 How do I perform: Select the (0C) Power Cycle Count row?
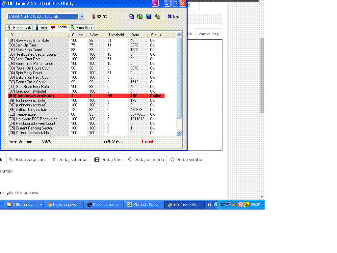(x=86, y=82)
